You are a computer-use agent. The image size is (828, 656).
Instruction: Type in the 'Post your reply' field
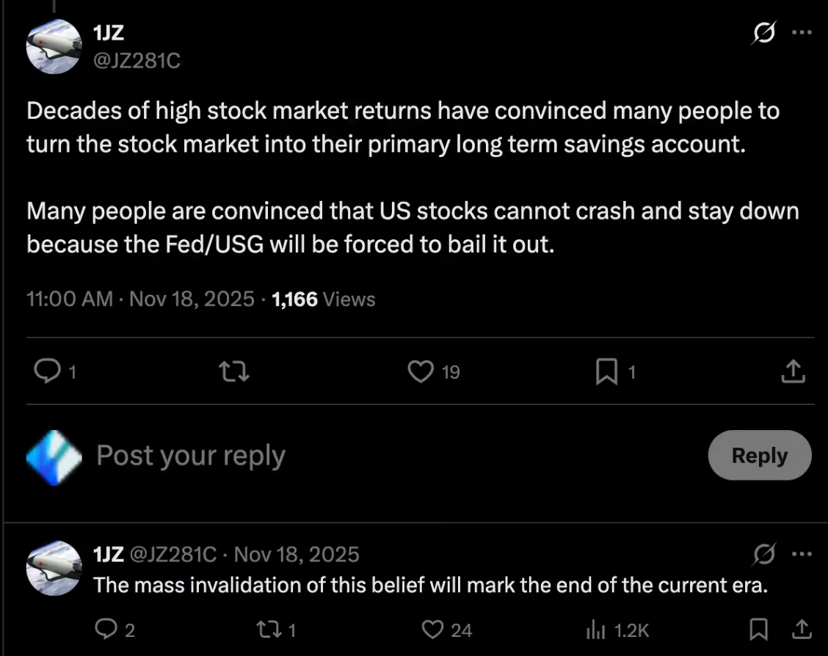point(367,456)
